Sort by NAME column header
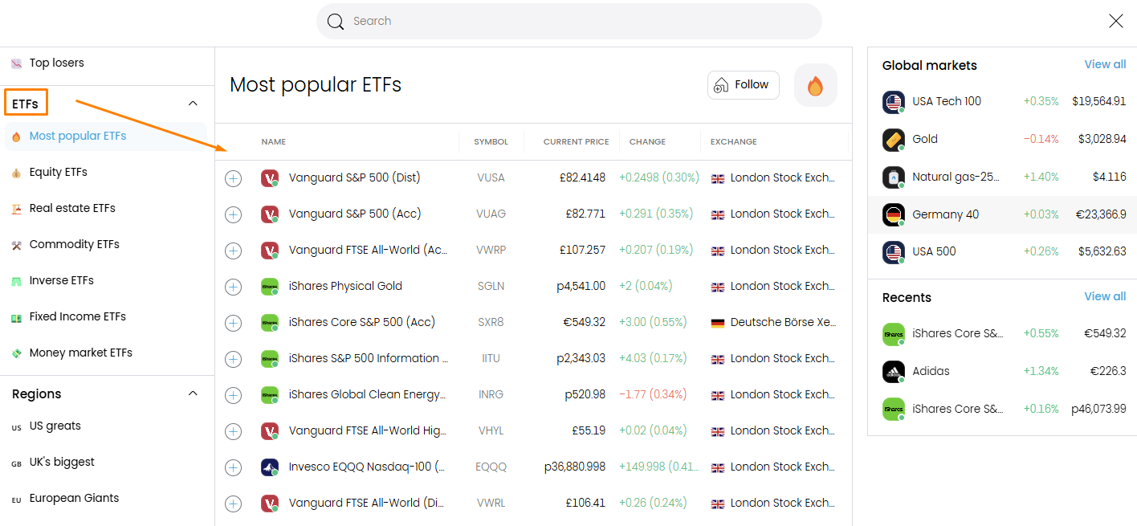 click(x=274, y=142)
